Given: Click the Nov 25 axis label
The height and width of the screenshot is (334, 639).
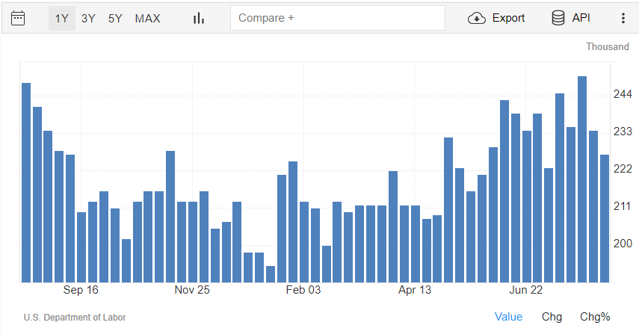Looking at the screenshot, I should pos(192,290).
